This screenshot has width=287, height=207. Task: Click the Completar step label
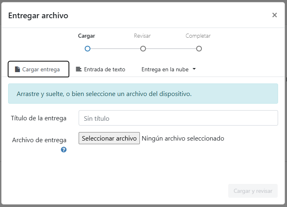point(198,36)
